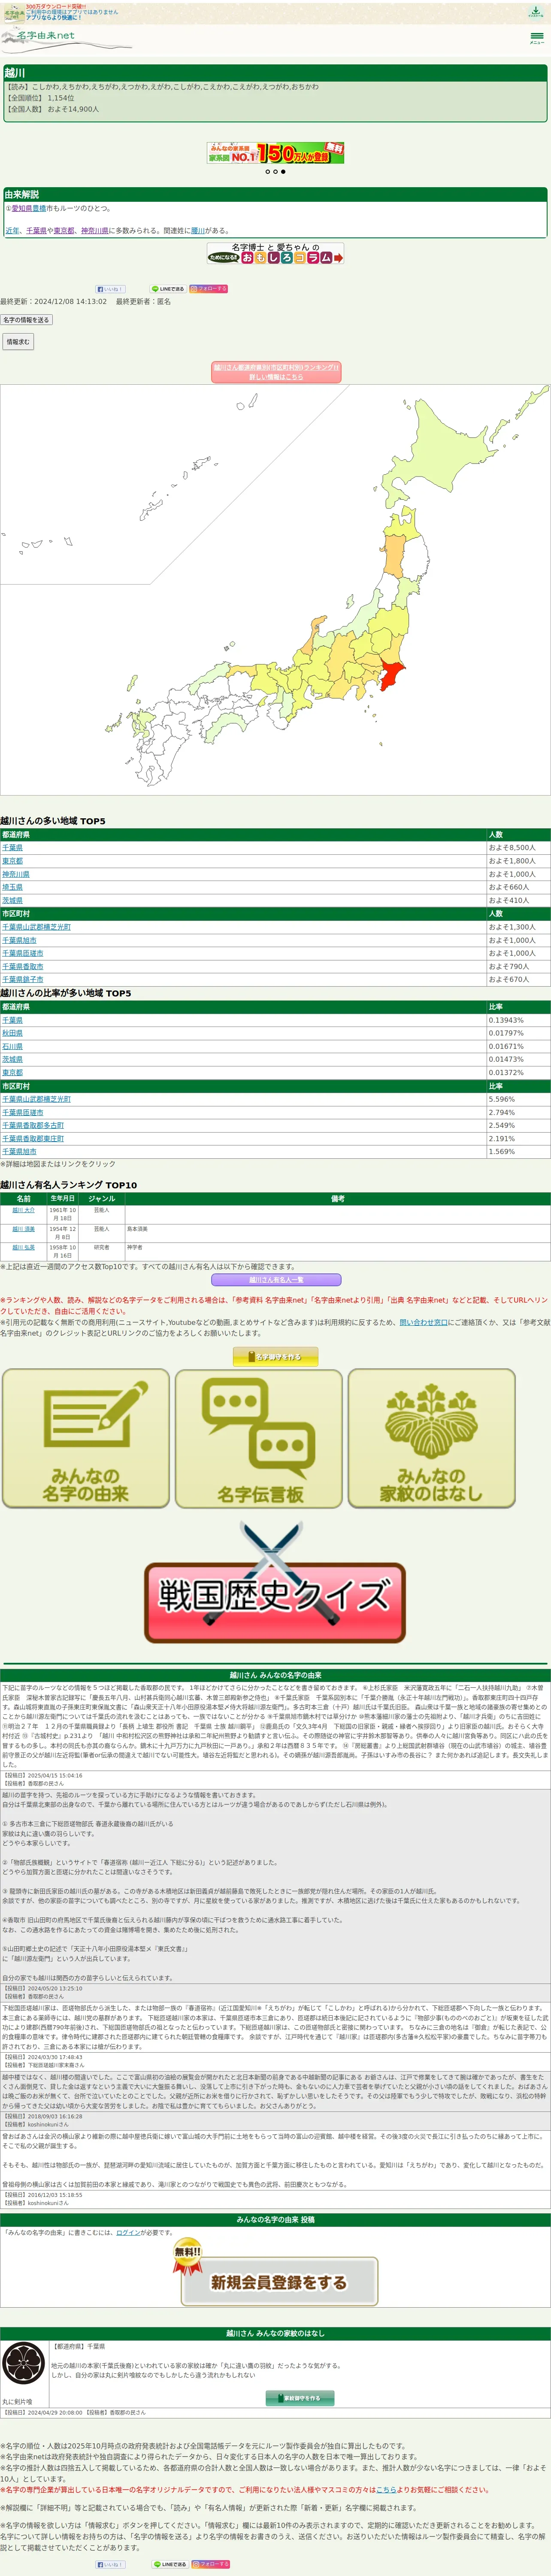
Task: Click the 越川さん有名人ランキング TOP10 heading
Action: (x=69, y=1185)
